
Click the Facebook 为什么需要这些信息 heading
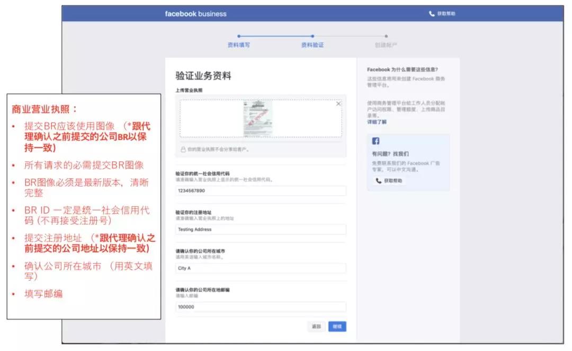click(x=403, y=69)
